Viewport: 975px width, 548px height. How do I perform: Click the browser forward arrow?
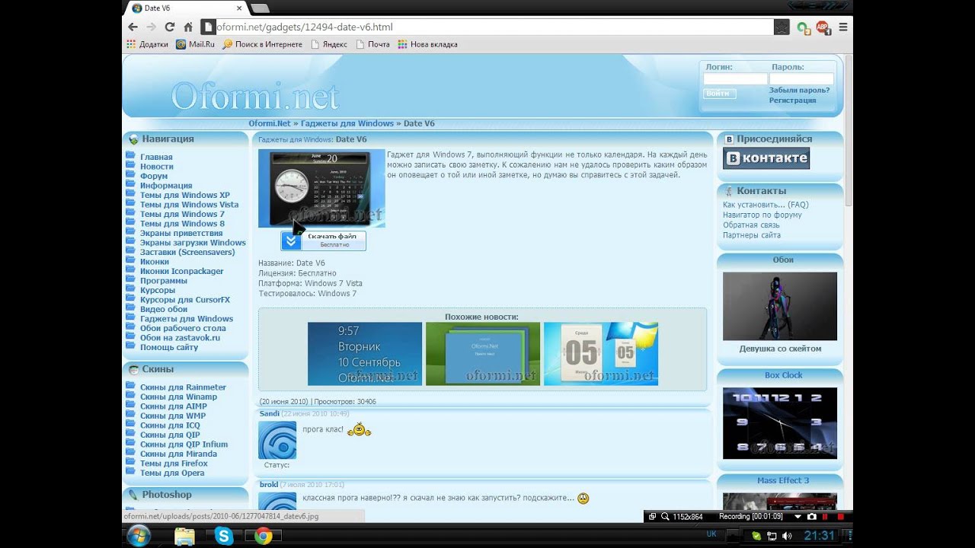tap(151, 27)
